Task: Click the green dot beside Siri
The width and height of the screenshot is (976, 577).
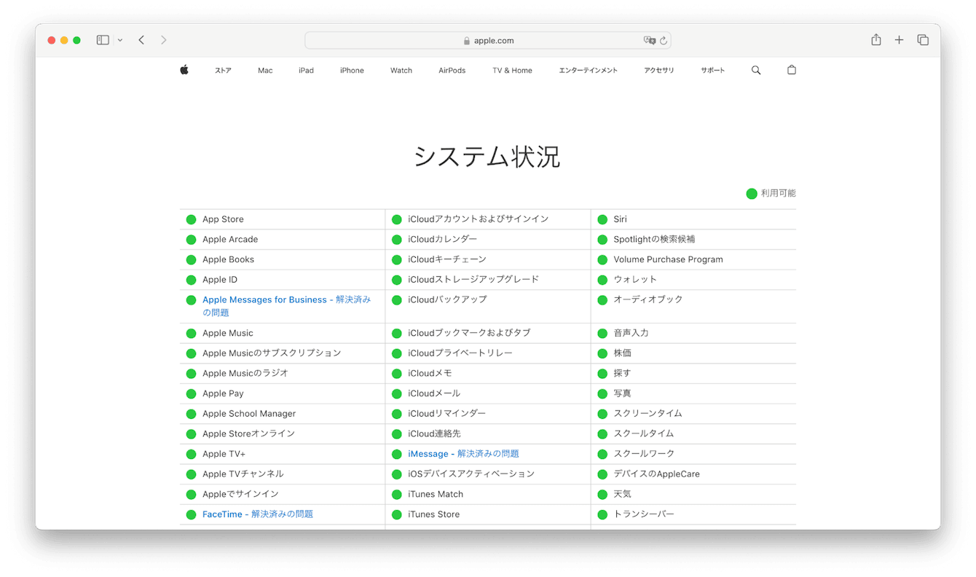Action: [x=602, y=220]
